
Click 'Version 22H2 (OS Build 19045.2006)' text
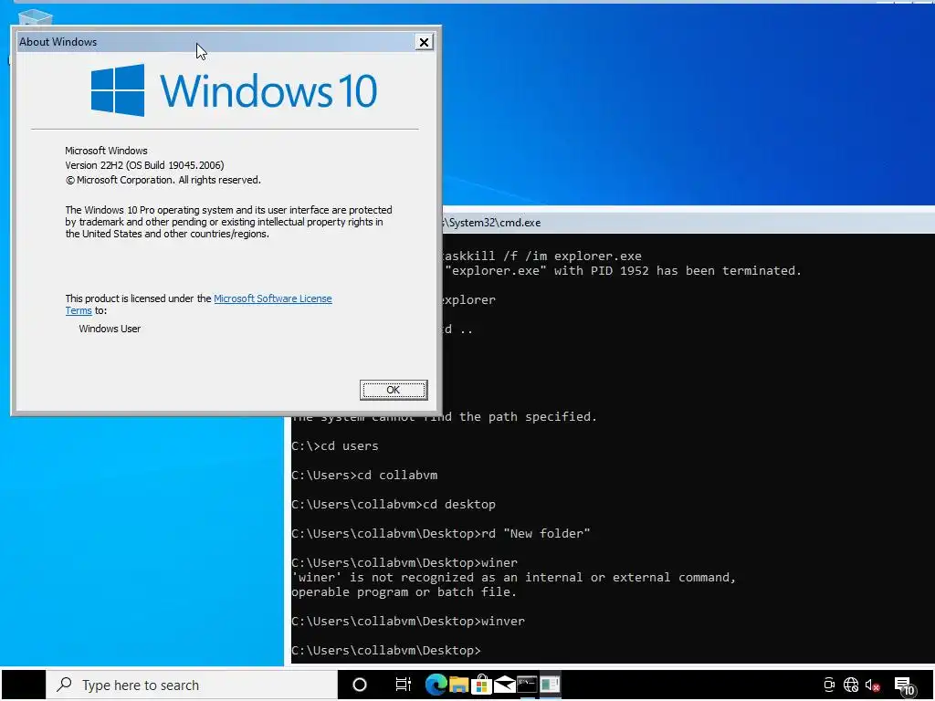[144, 165]
